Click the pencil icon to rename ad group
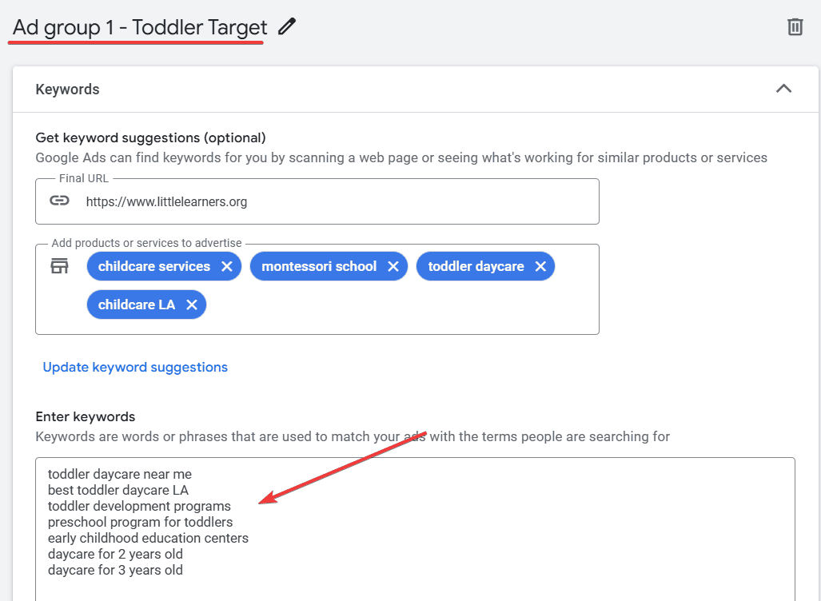The image size is (821, 601). point(286,27)
